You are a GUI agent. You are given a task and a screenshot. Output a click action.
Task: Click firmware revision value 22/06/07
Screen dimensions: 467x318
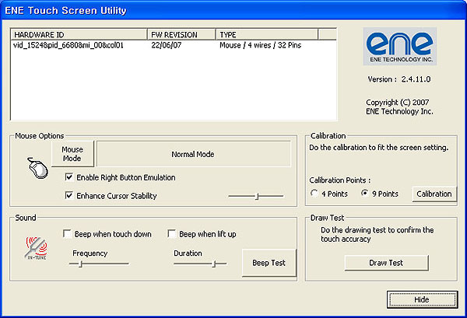click(167, 45)
